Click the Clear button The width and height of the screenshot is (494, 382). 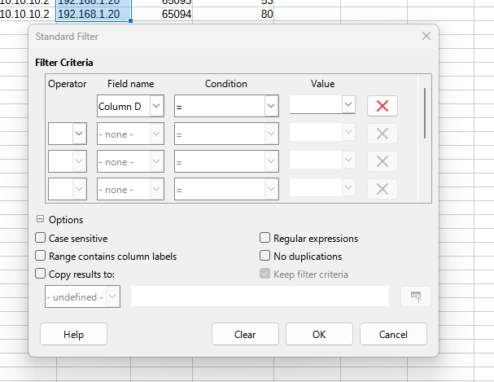click(x=245, y=334)
